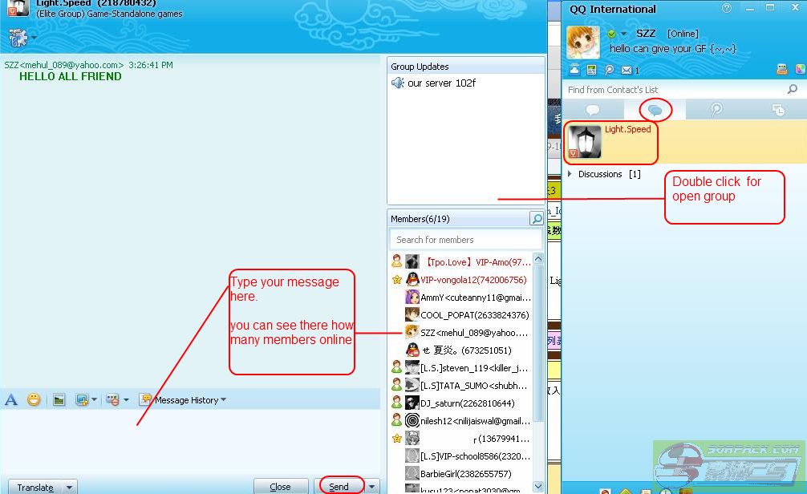Open the Translate language dropdown arrow
This screenshot has width=807, height=494.
pyautogui.click(x=69, y=487)
